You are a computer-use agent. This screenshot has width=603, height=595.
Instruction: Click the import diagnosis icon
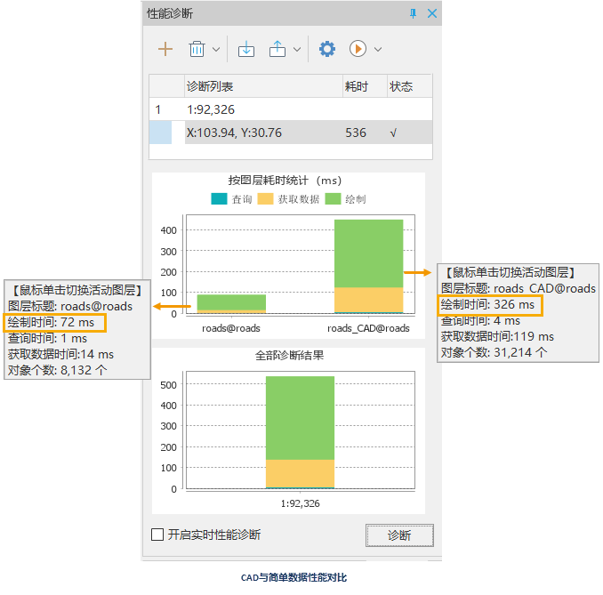click(x=246, y=49)
